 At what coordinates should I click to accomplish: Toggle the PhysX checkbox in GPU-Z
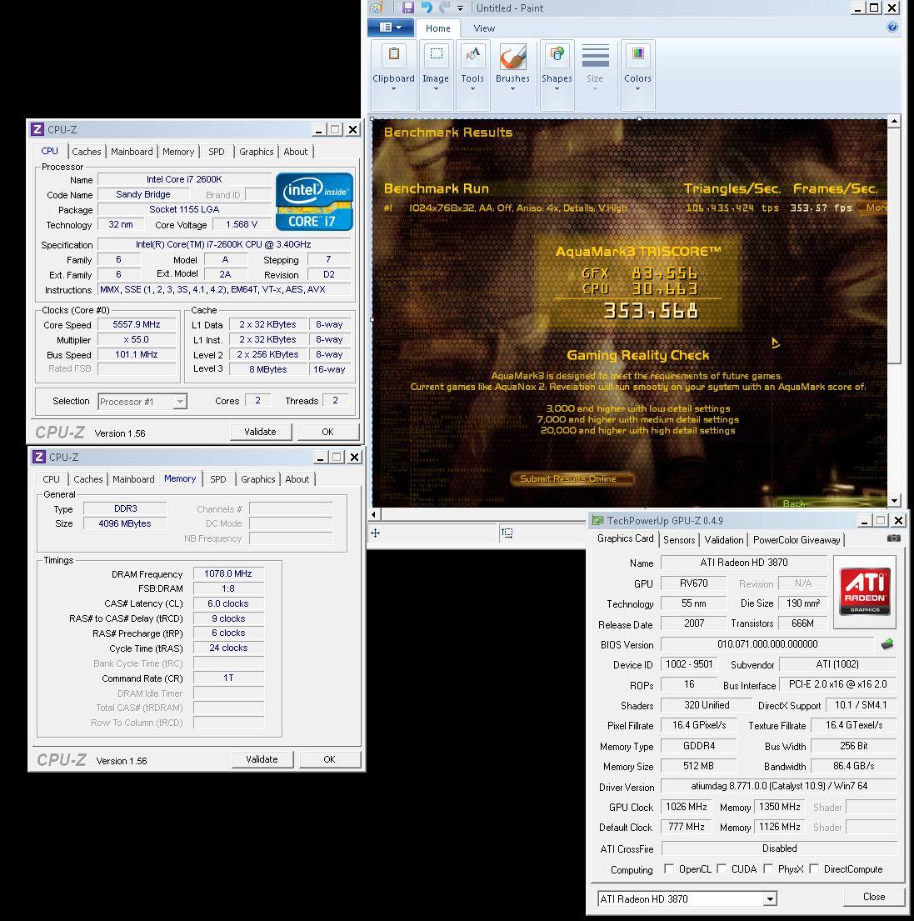[x=768, y=868]
